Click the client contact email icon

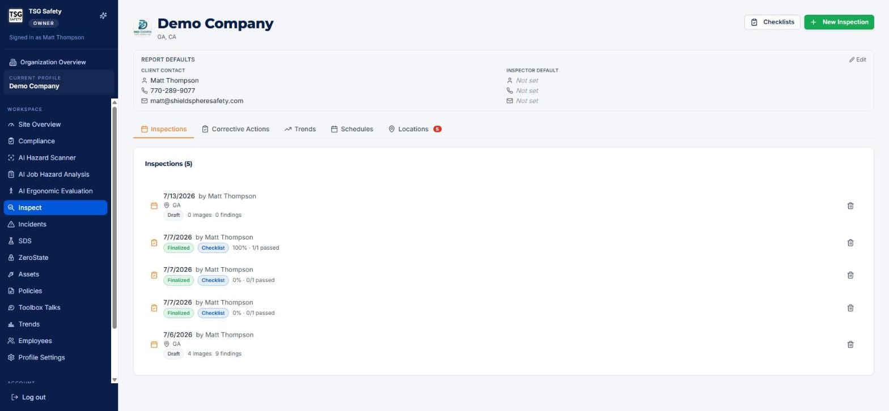(x=144, y=101)
